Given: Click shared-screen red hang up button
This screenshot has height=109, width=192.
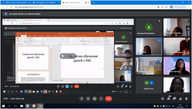Looking at the screenshot, I should click(77, 86).
